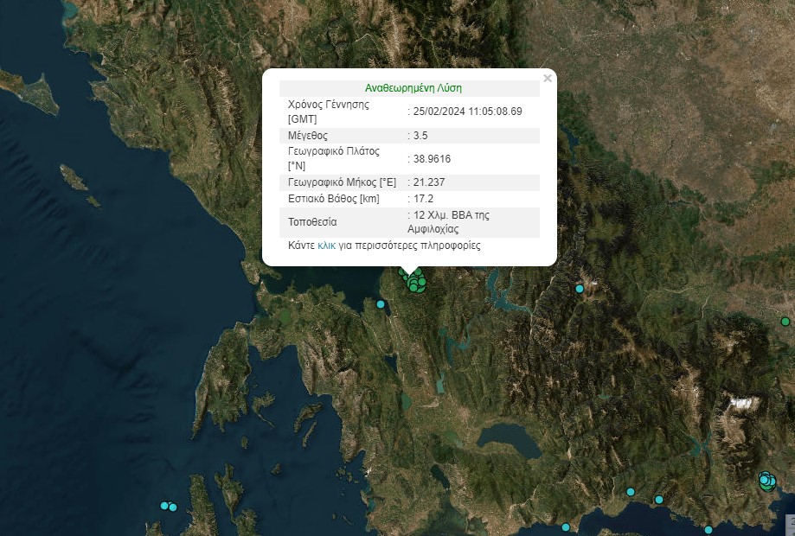Select the cyan marker at the bottom edge below the large lake

(566, 527)
